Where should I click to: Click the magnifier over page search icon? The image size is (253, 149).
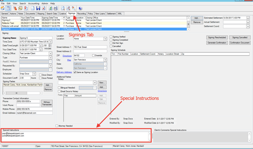click(63, 8)
